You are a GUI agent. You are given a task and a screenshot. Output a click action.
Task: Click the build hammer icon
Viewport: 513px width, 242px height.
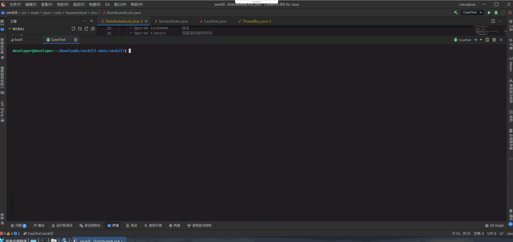(x=456, y=13)
